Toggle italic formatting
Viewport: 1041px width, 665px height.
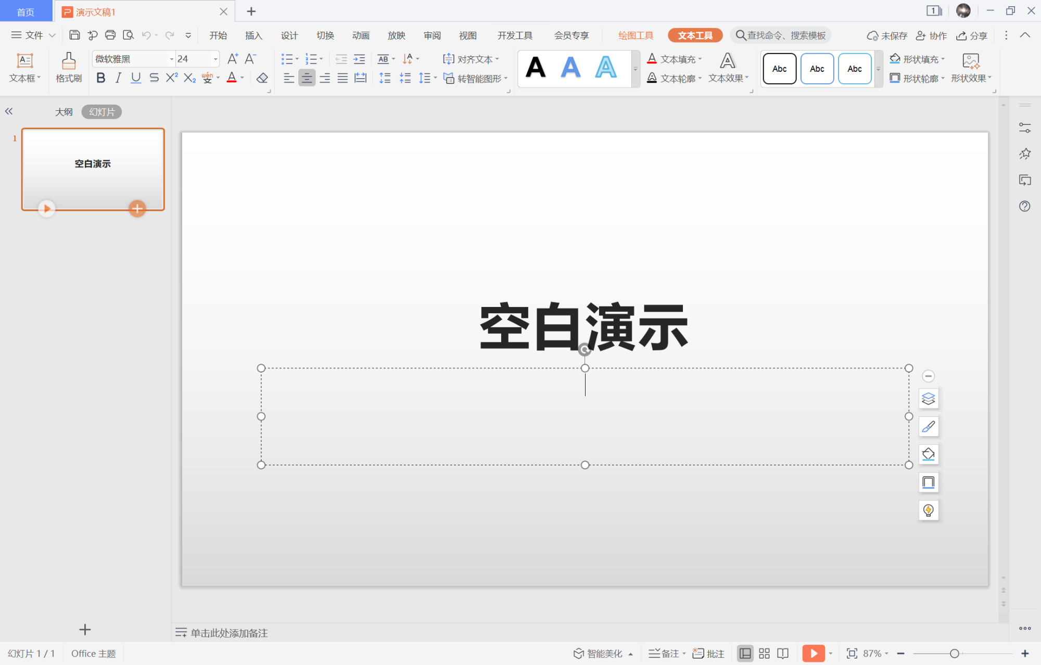[x=118, y=78]
